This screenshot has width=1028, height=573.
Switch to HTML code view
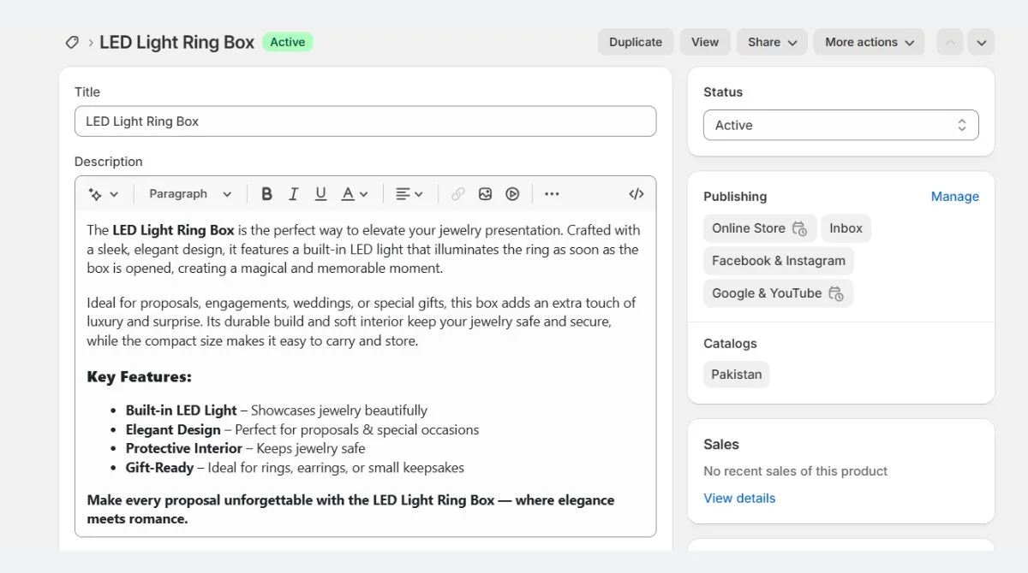point(636,193)
